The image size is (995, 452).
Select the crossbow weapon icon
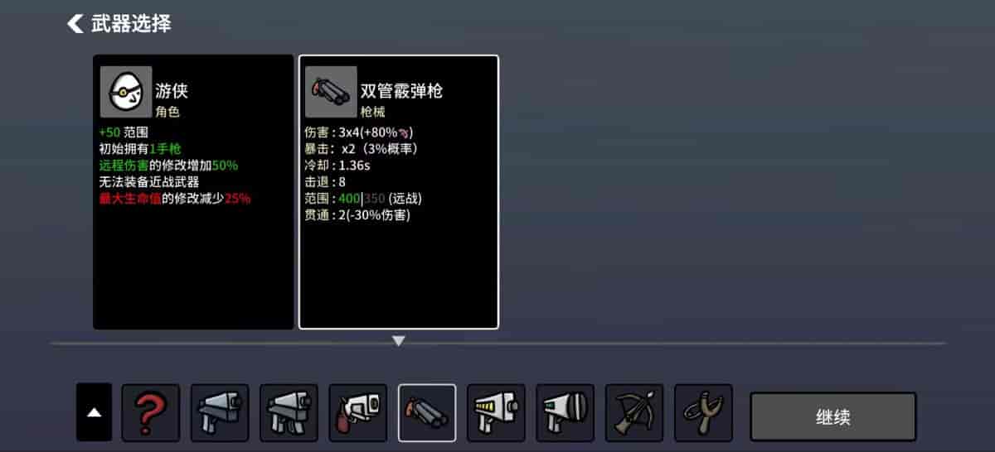click(x=634, y=412)
